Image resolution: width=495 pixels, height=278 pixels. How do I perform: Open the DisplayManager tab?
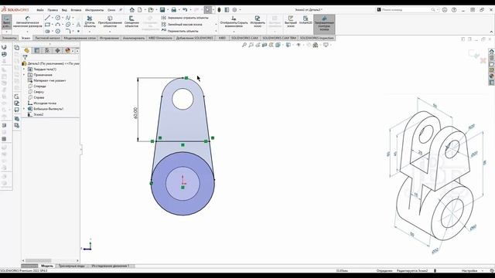(x=67, y=50)
